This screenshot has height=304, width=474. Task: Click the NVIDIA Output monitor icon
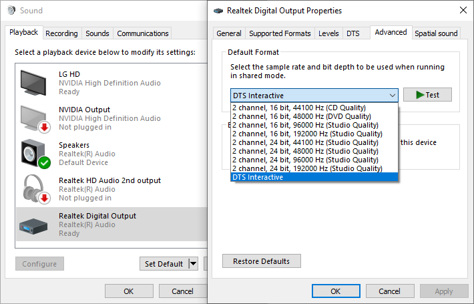(35, 118)
